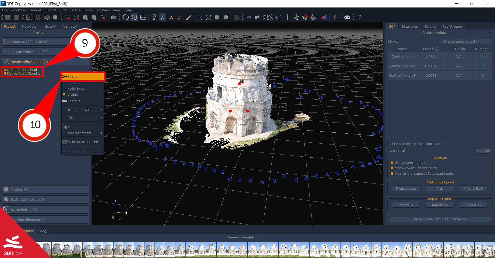Click the Name column header
The height and width of the screenshot is (258, 495).
coord(402,49)
